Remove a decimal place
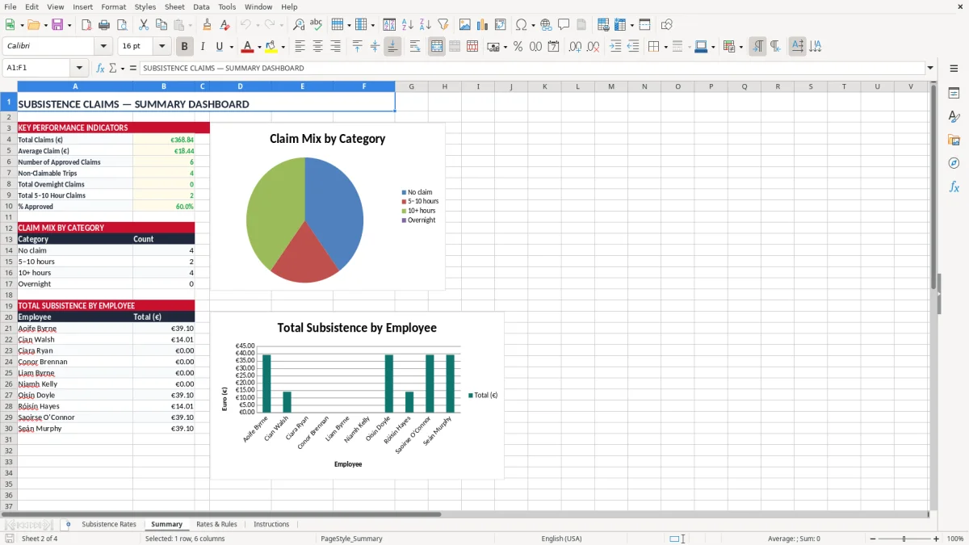The height and width of the screenshot is (545, 969). click(593, 47)
